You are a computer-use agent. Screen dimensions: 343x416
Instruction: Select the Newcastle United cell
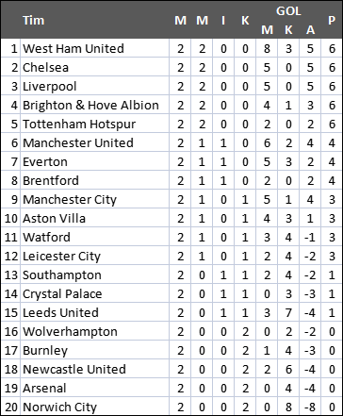(94, 369)
